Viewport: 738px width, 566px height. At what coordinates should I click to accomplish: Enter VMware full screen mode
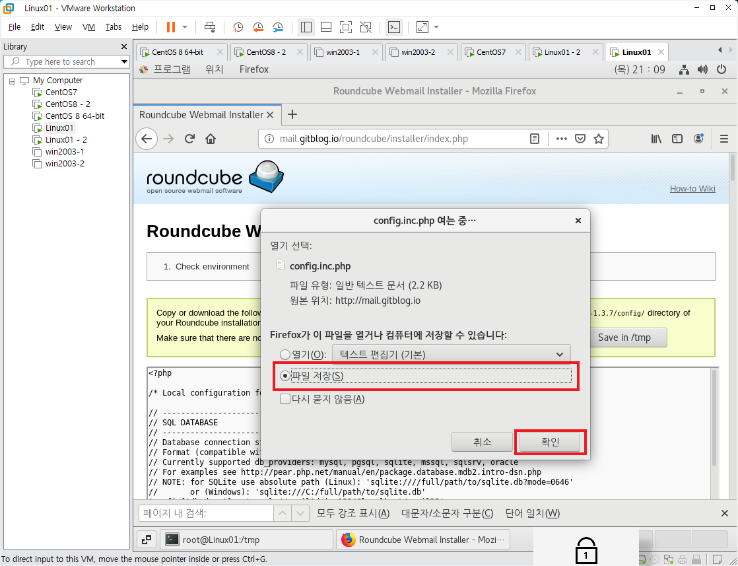(x=345, y=27)
